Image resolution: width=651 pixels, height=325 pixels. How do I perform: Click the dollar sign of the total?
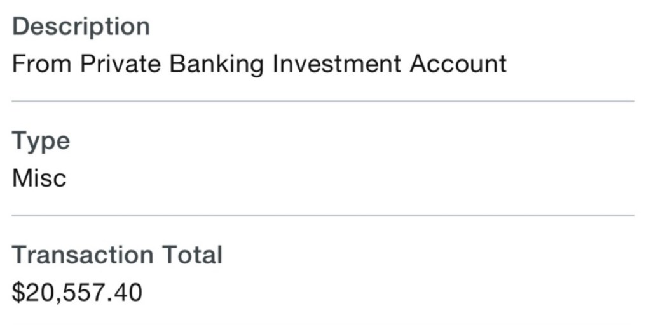(19, 293)
